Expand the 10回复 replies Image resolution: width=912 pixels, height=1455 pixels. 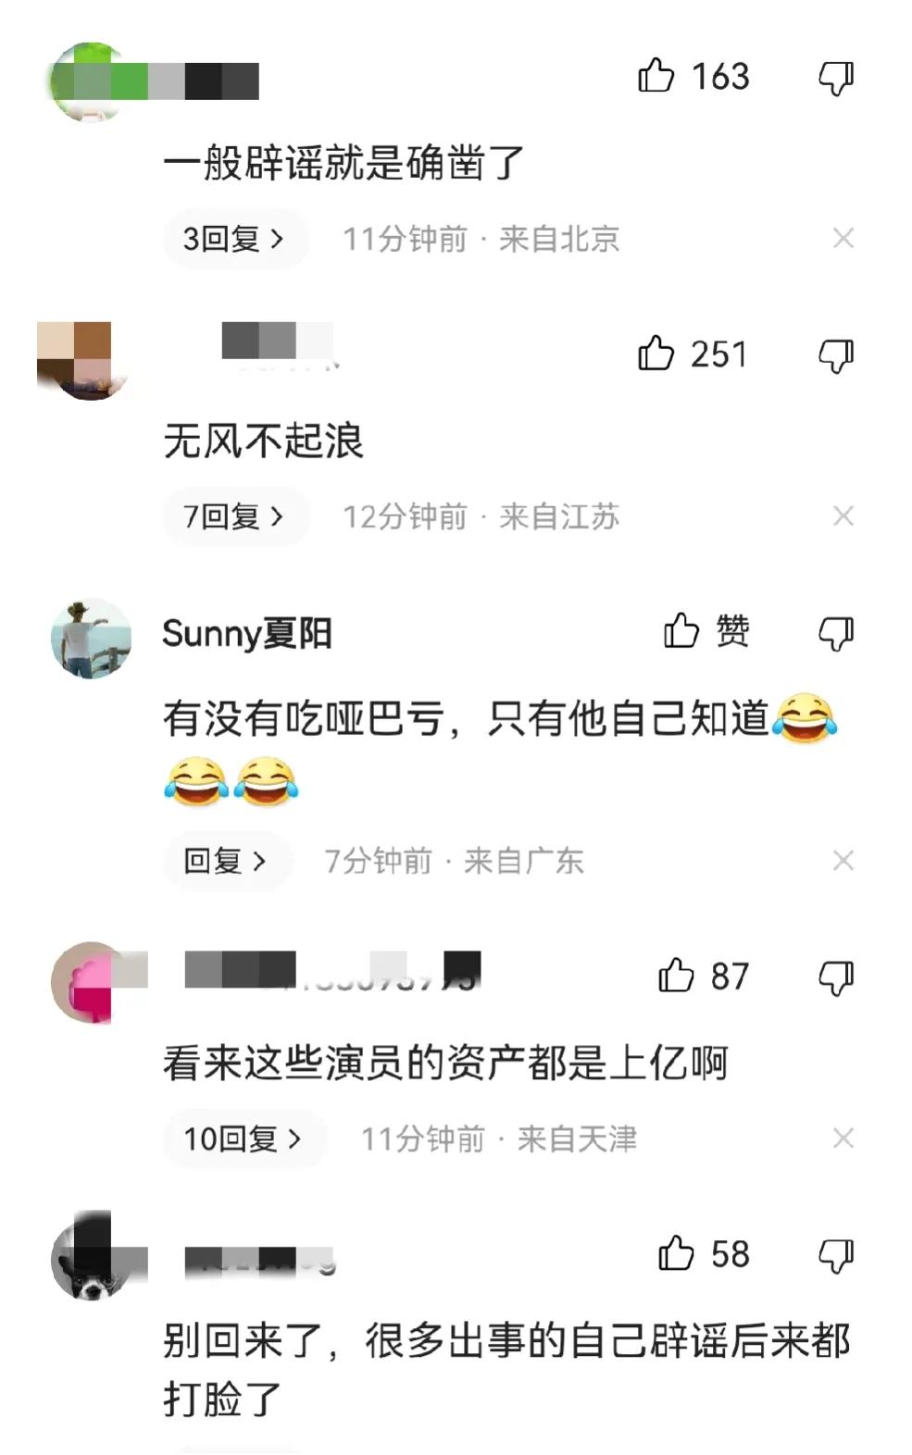244,1138
